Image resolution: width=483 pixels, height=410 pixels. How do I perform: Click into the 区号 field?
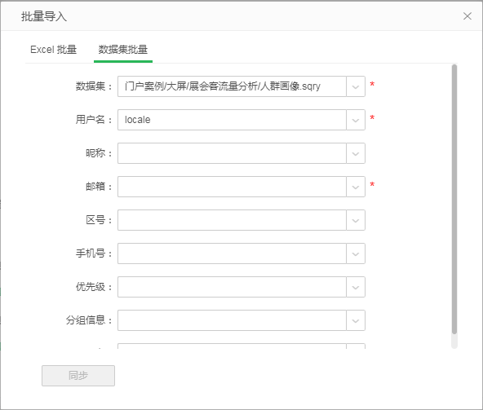pyautogui.click(x=232, y=220)
